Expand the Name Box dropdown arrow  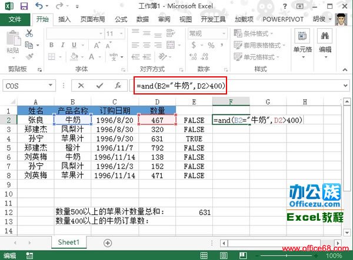[x=51, y=85]
